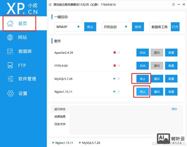
Task: Click MySQL5.7.26 in bottom status bar
Action: pos(90,143)
